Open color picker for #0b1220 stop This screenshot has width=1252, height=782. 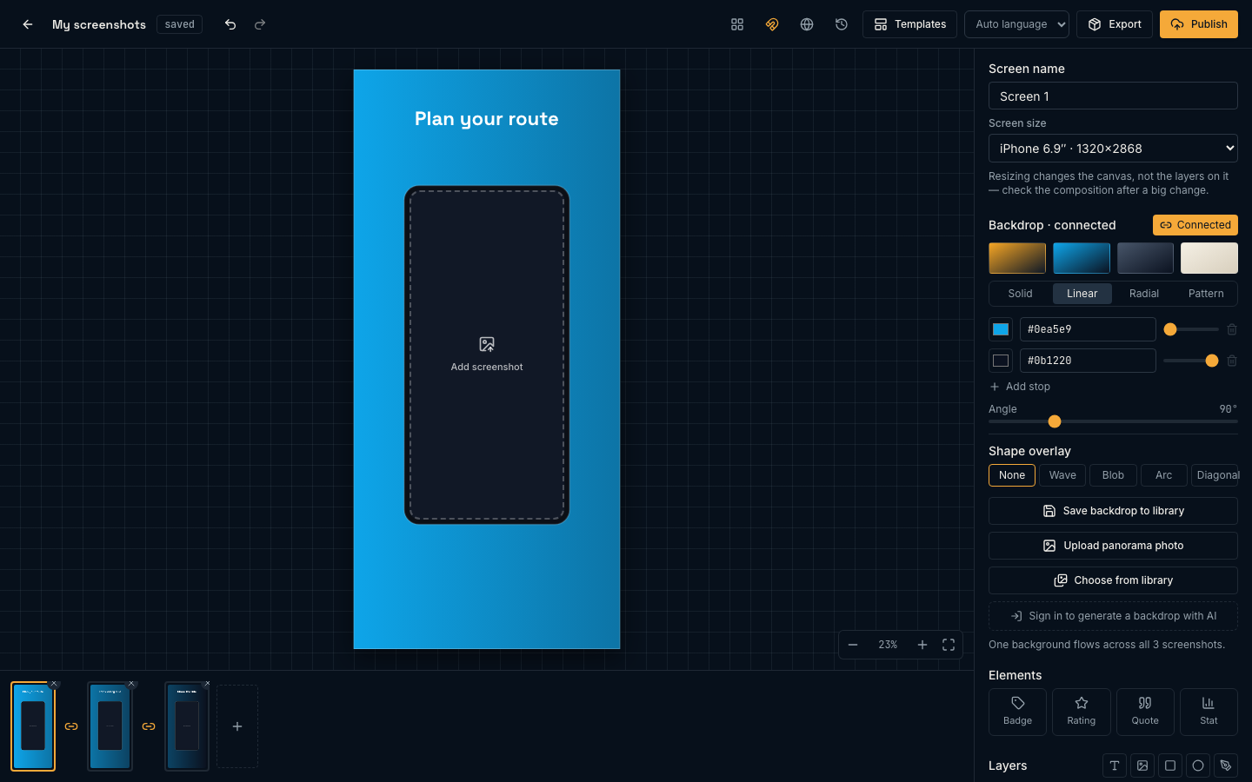click(1001, 361)
